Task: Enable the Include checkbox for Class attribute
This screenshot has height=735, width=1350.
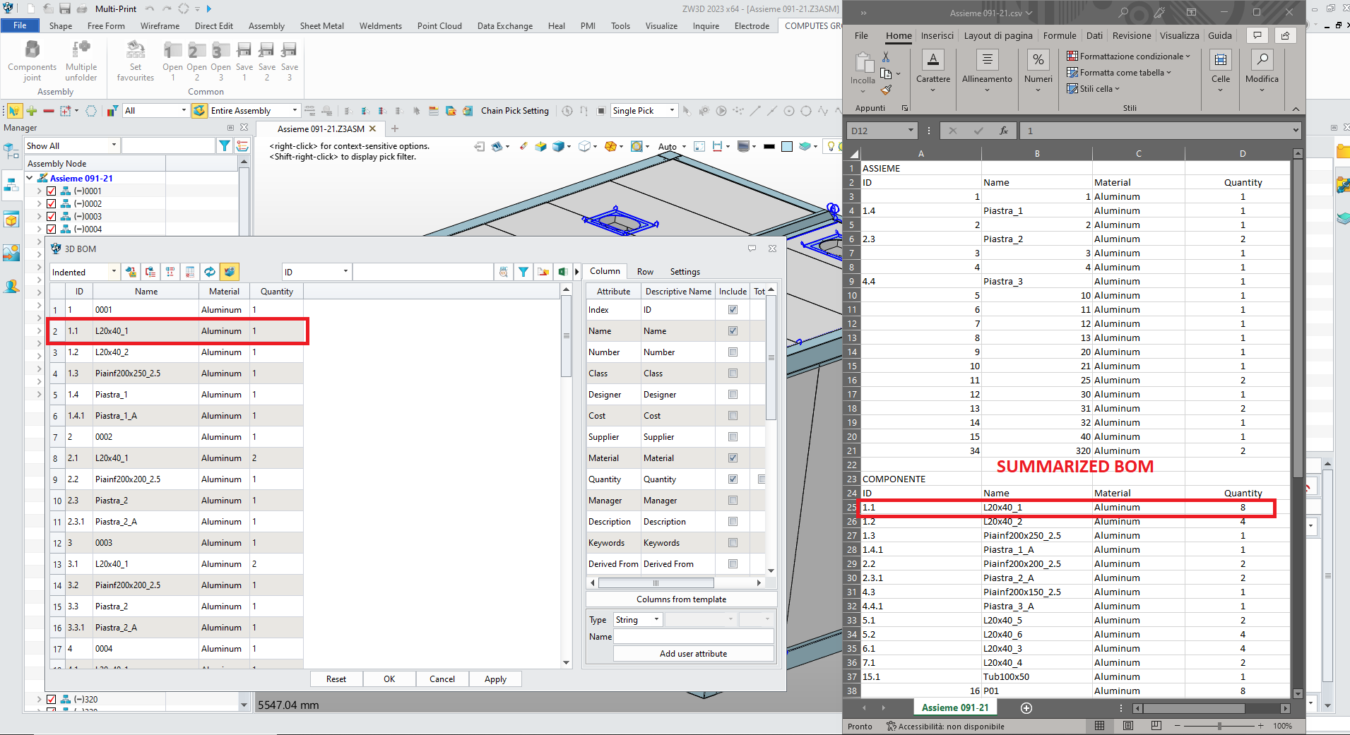Action: pos(733,373)
